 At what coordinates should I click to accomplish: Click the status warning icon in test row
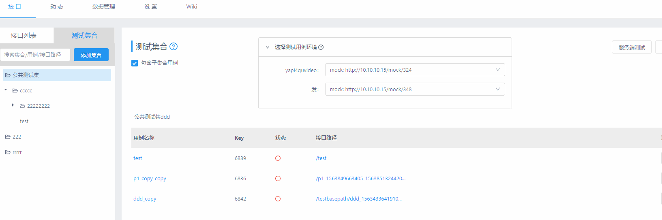278,158
